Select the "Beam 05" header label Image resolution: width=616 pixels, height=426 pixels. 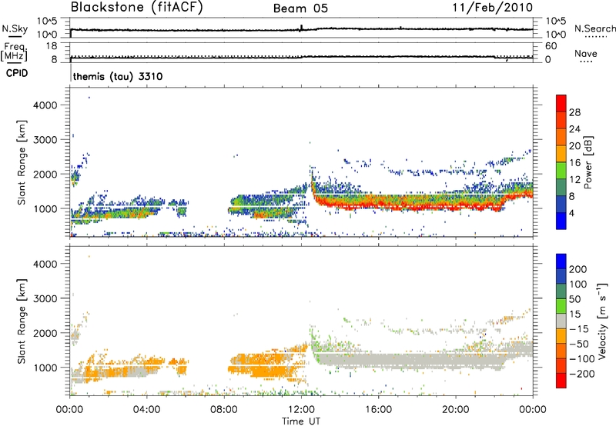pos(300,8)
